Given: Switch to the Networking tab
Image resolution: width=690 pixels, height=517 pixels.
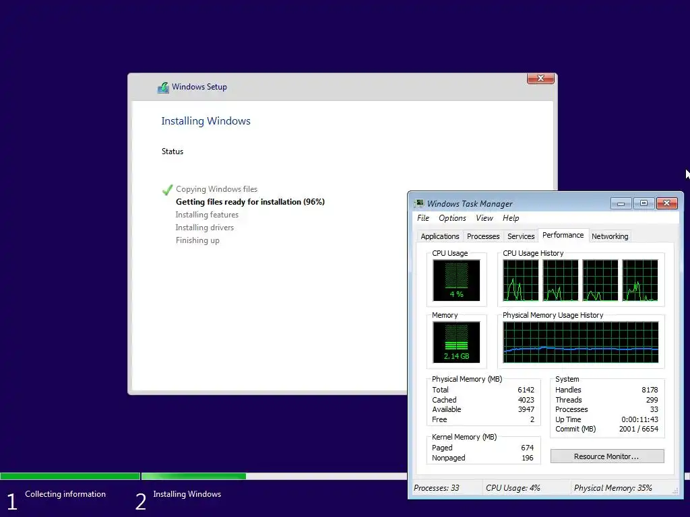Looking at the screenshot, I should tap(609, 236).
